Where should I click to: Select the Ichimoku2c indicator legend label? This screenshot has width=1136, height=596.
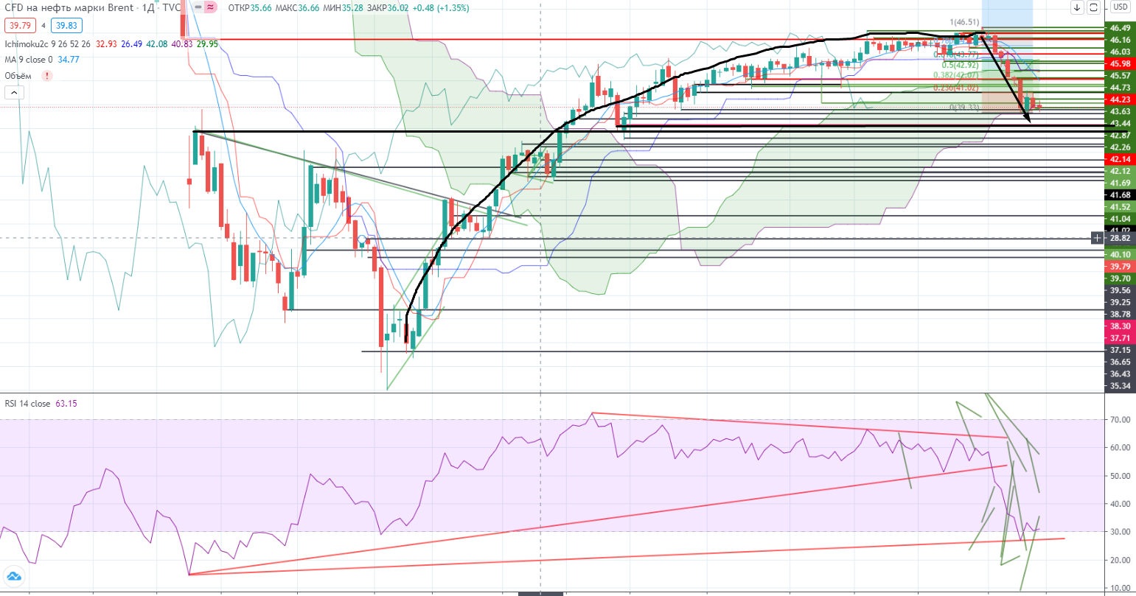coord(27,44)
